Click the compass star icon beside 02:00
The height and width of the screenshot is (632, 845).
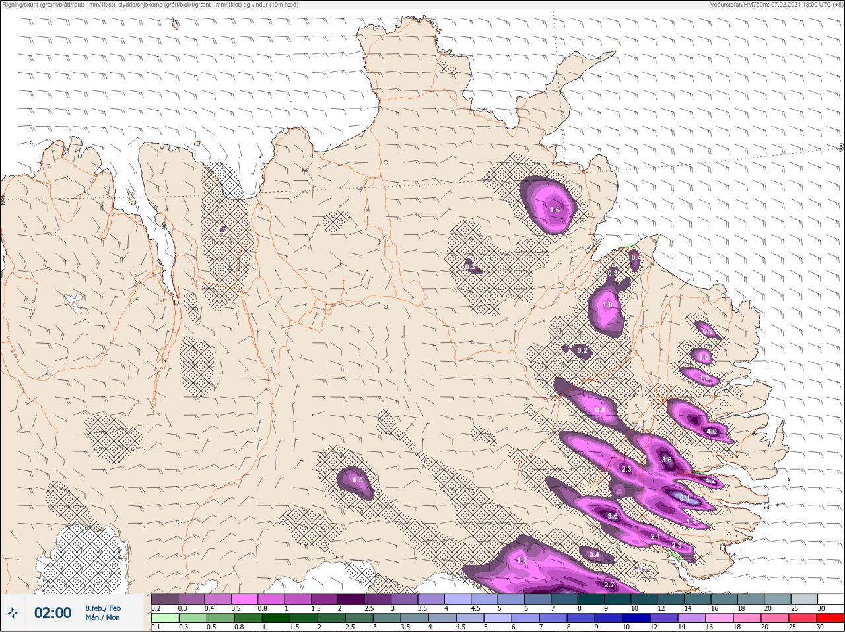(13, 613)
